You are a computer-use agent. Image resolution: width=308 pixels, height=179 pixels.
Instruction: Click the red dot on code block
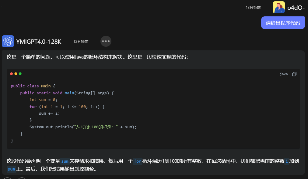[12, 74]
